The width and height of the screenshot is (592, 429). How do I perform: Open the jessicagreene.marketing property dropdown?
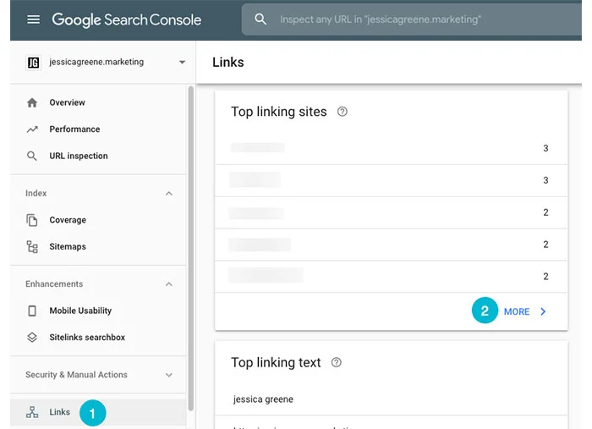(182, 63)
